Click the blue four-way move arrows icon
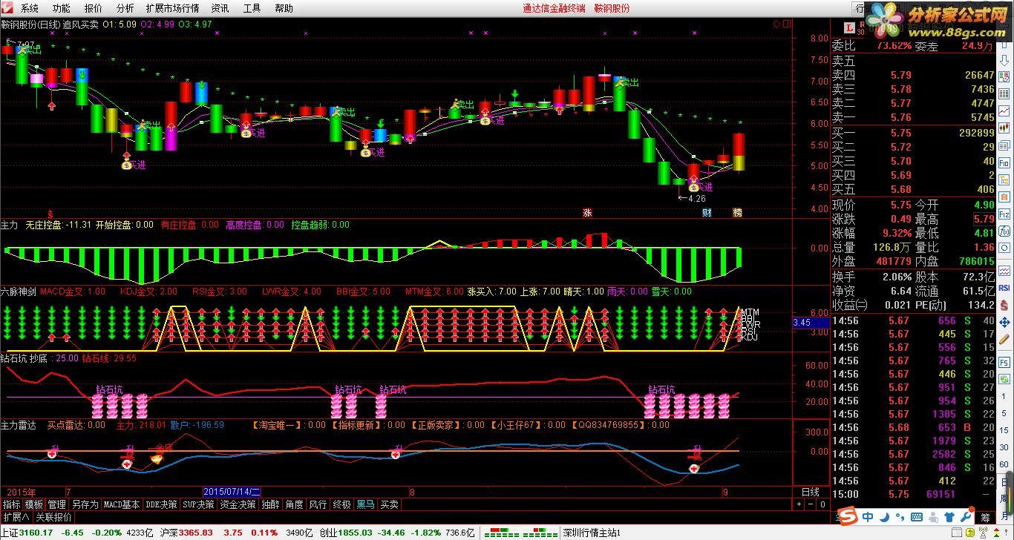 click(1004, 322)
